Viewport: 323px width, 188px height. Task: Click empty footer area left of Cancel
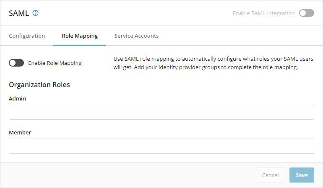tap(126, 175)
